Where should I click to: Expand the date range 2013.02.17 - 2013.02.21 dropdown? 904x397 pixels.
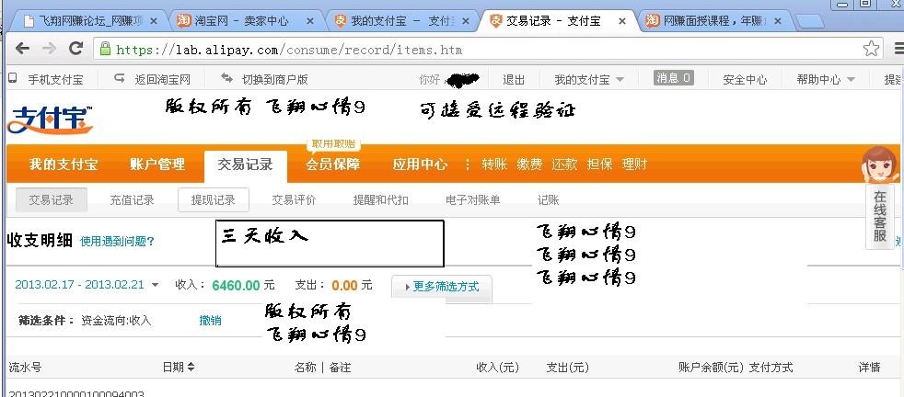click(x=87, y=286)
